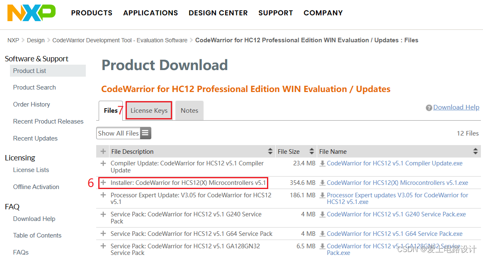483x257 pixels.
Task: Go to Design breadcrumb link
Action: (36, 40)
